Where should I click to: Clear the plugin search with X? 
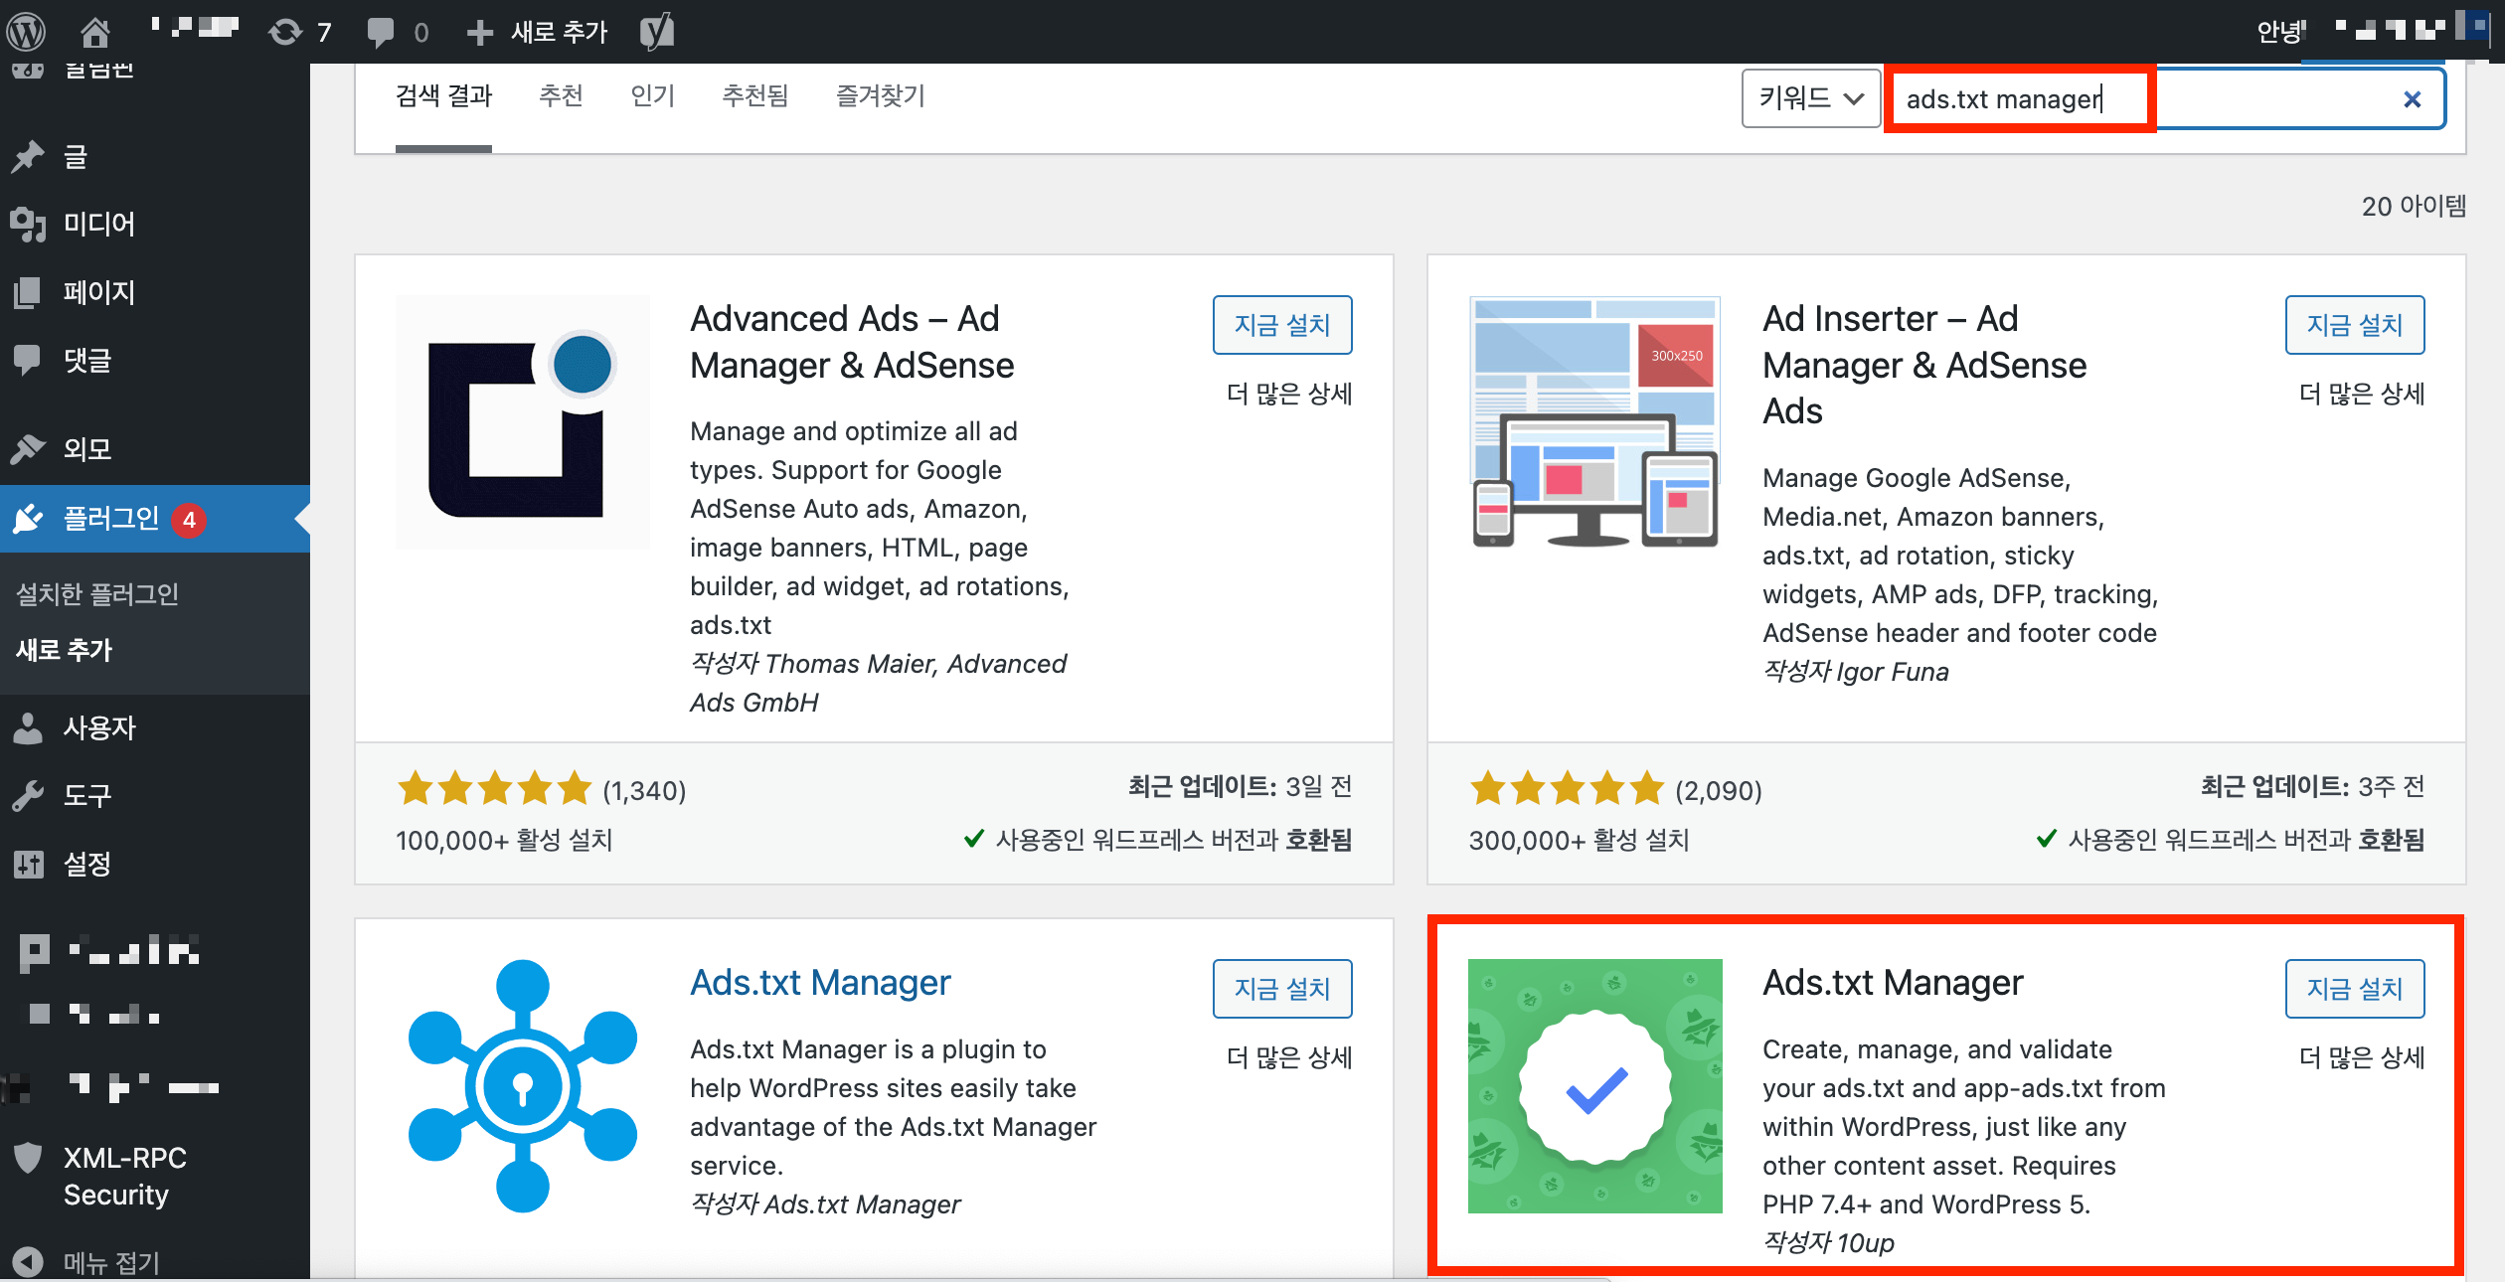pos(2412,99)
